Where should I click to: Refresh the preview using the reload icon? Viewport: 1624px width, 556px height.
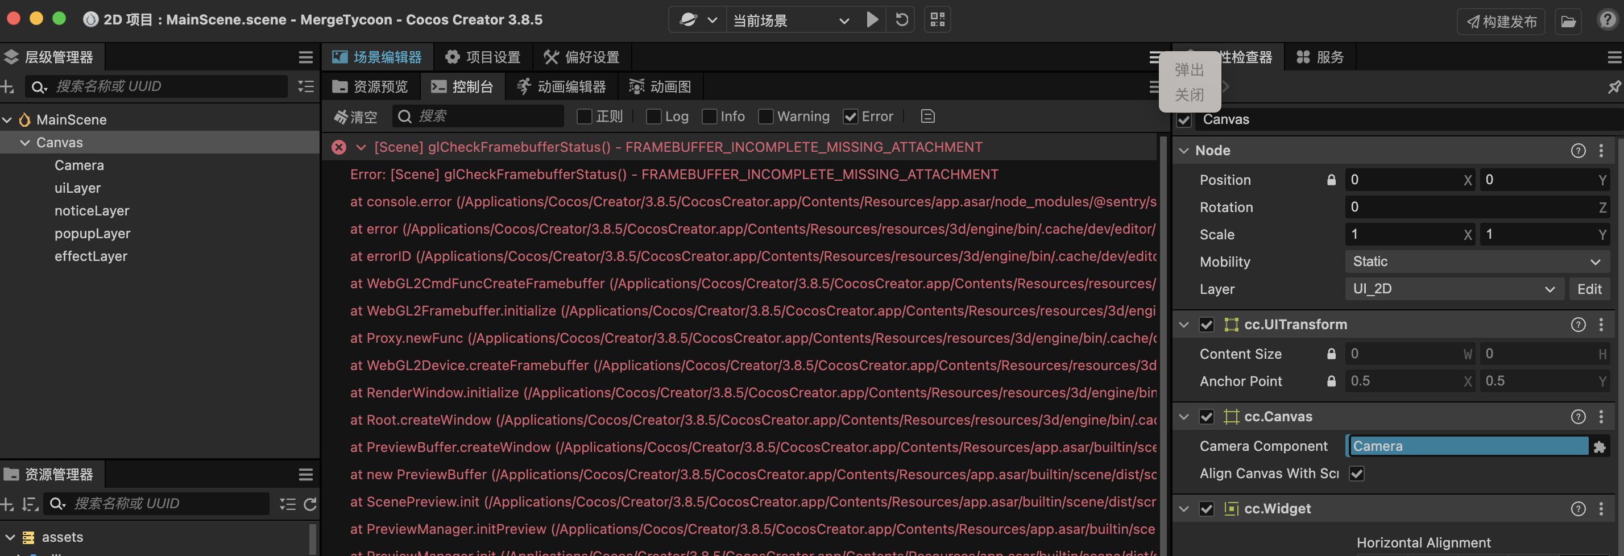901,20
